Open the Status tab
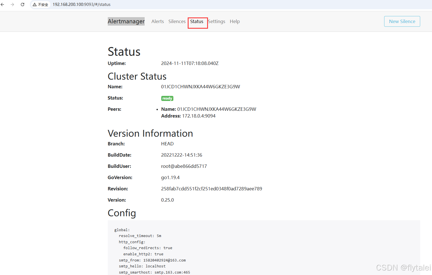432x275 pixels. coord(197,21)
